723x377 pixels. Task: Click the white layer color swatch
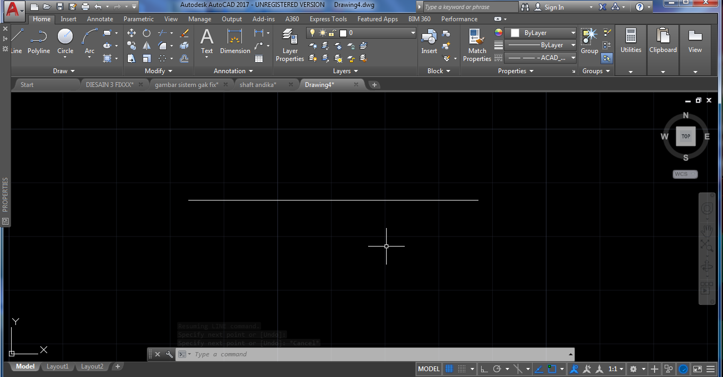point(343,33)
